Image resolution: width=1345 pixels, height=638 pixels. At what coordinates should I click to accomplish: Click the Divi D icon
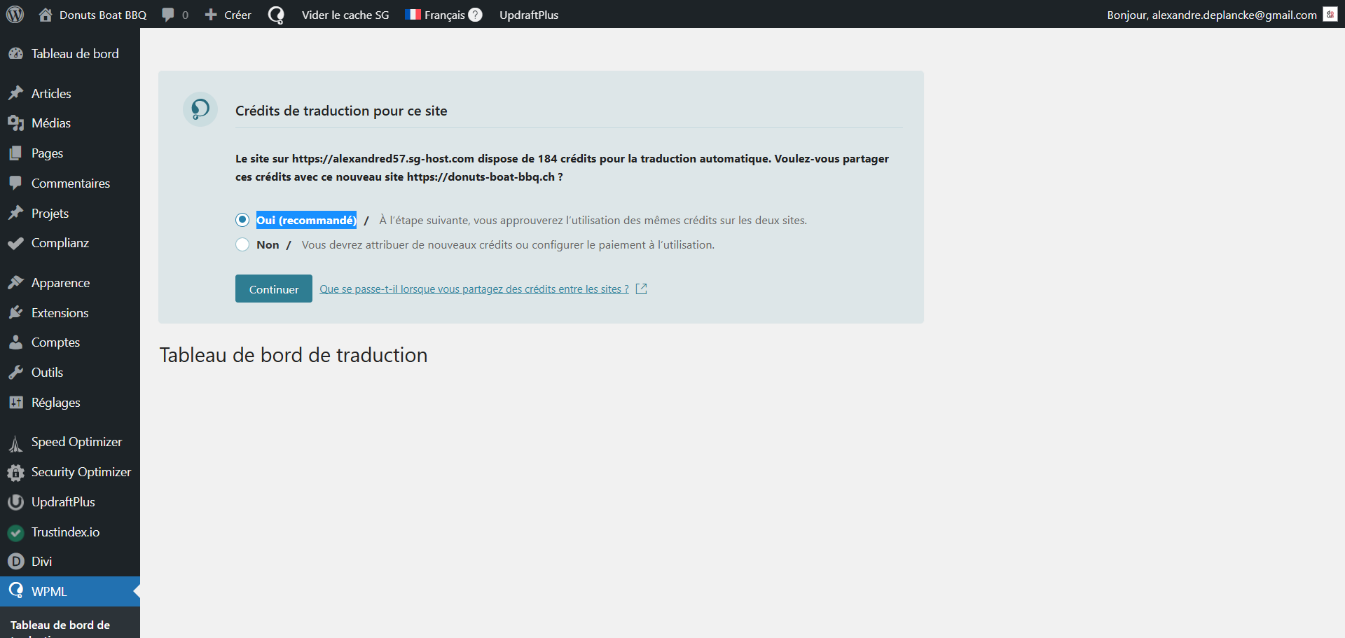pos(15,562)
